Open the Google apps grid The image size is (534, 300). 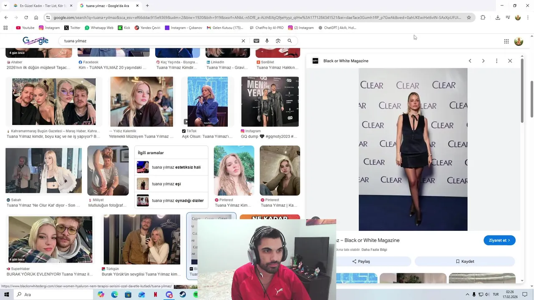[506, 41]
